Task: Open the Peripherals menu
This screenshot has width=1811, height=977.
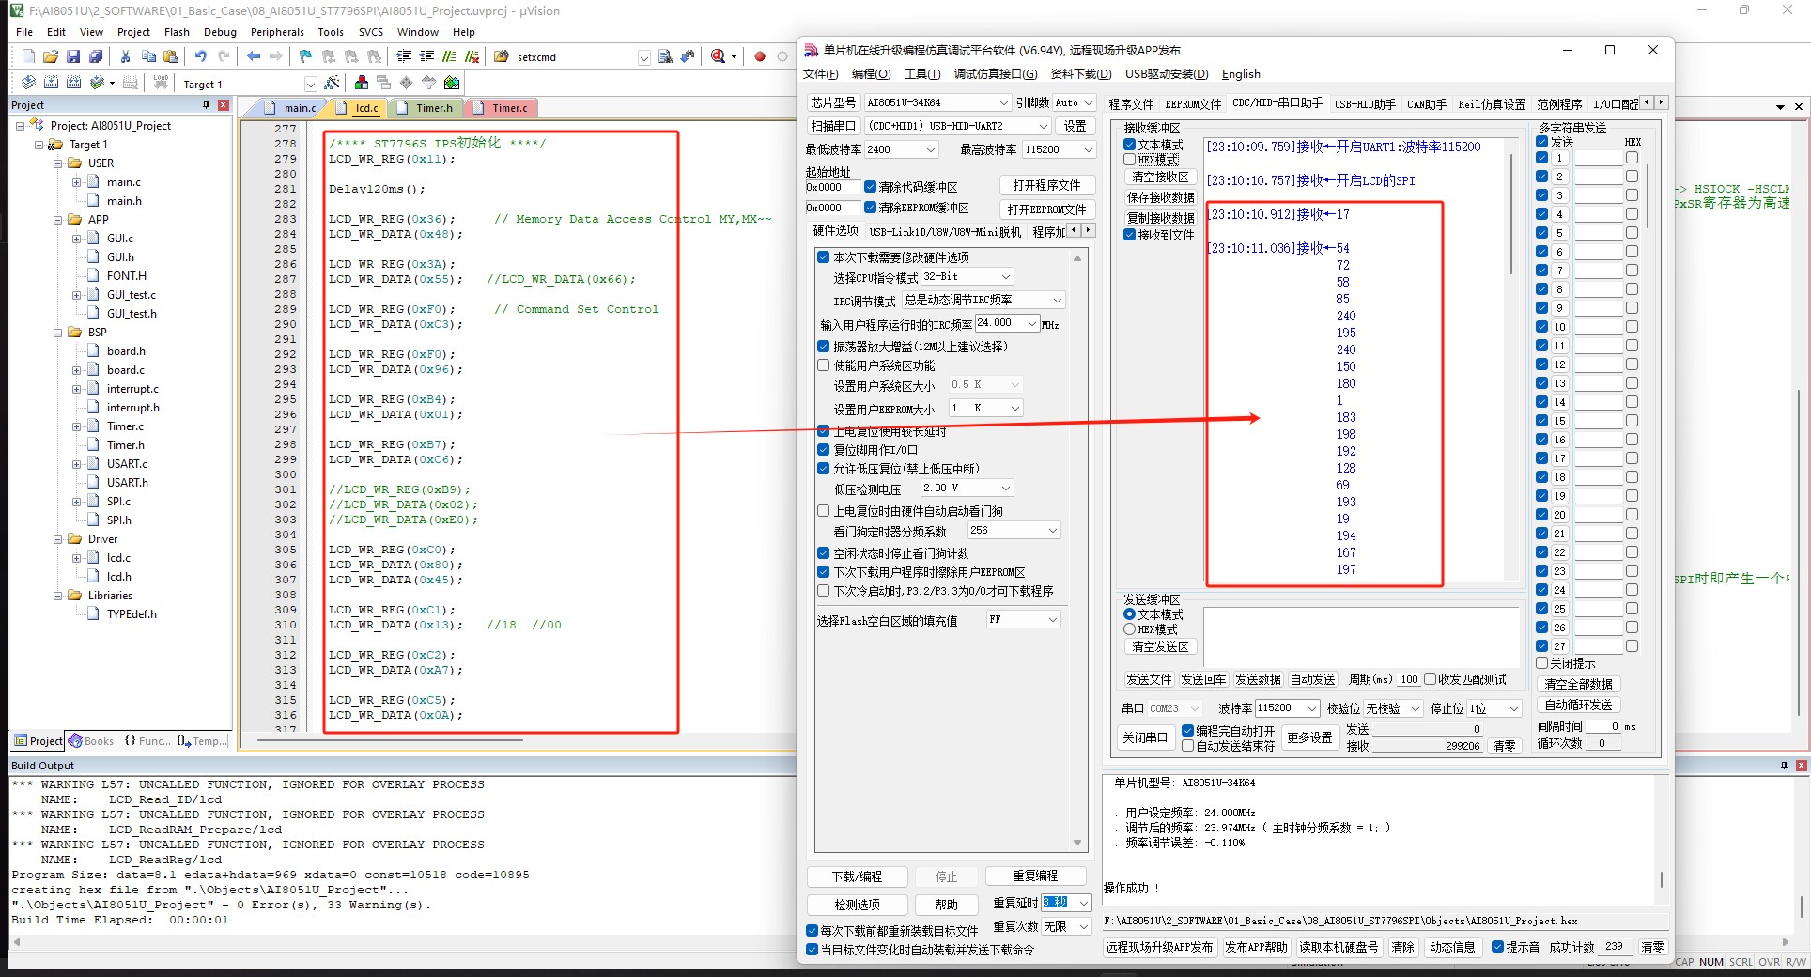Action: click(277, 32)
